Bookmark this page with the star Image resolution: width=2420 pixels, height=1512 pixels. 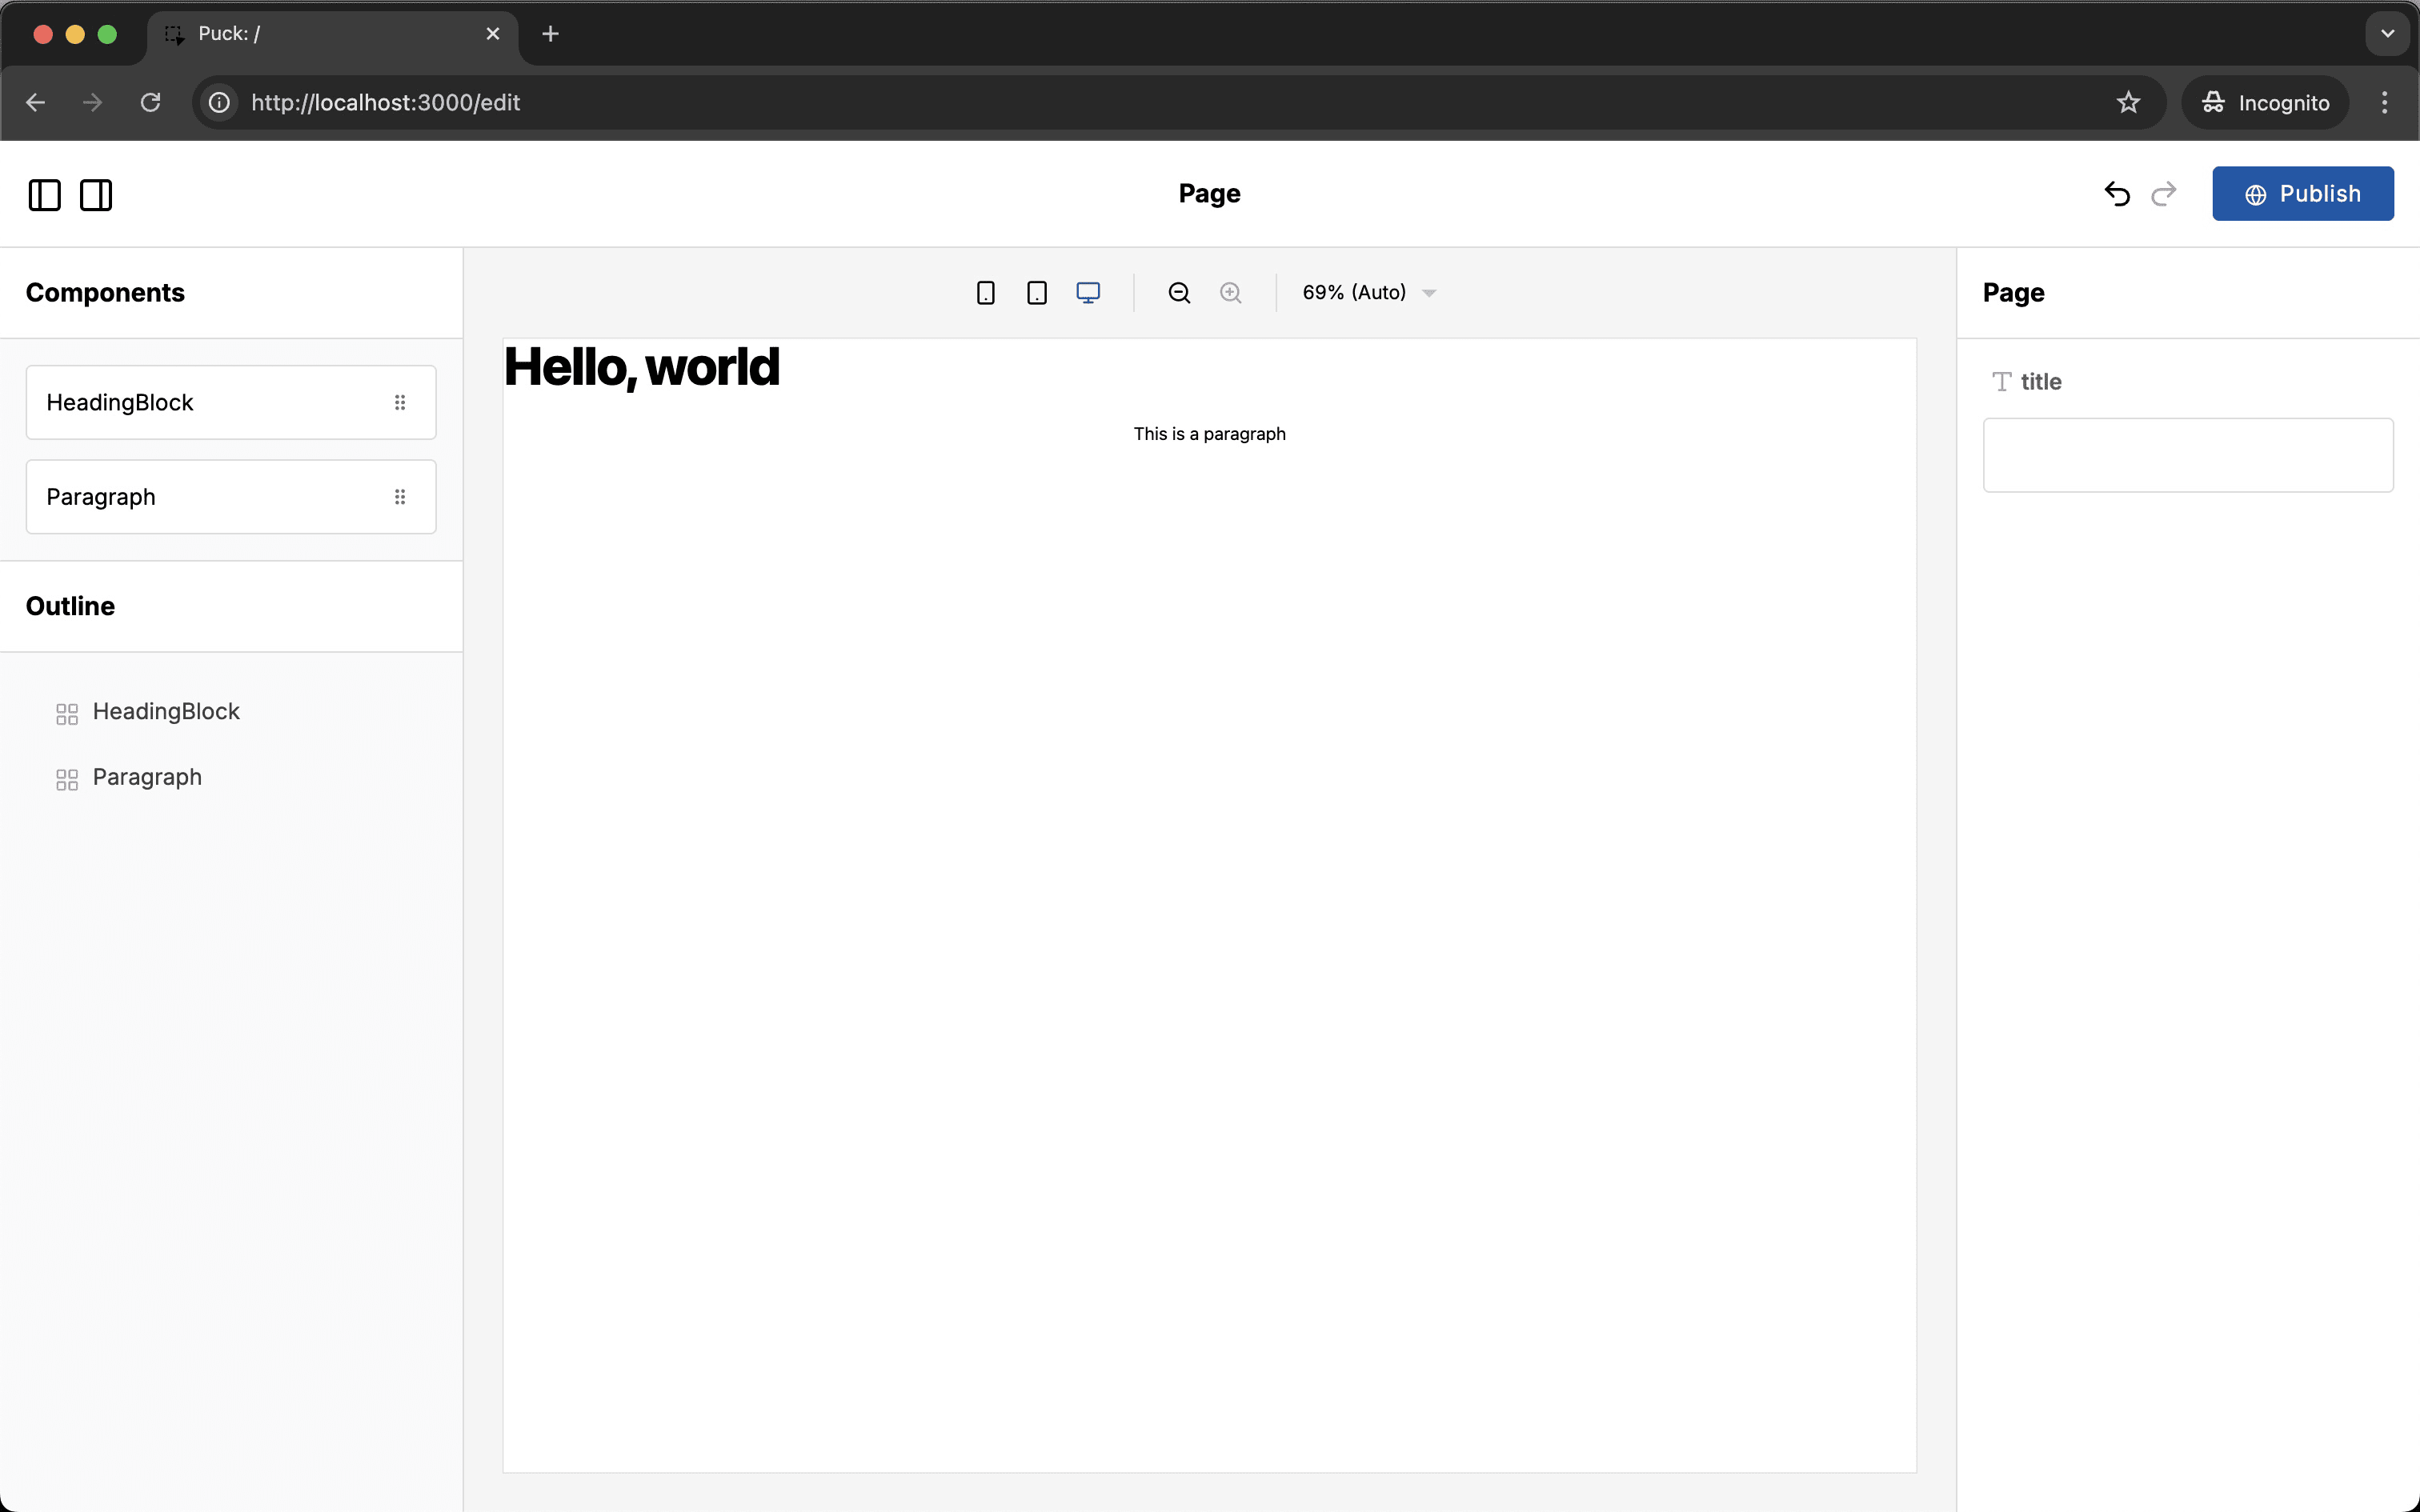(x=2128, y=102)
